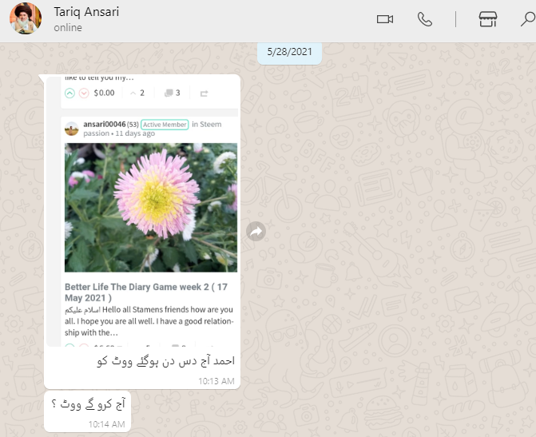Click the Active Member badge
This screenshot has width=536, height=437.
tap(165, 125)
